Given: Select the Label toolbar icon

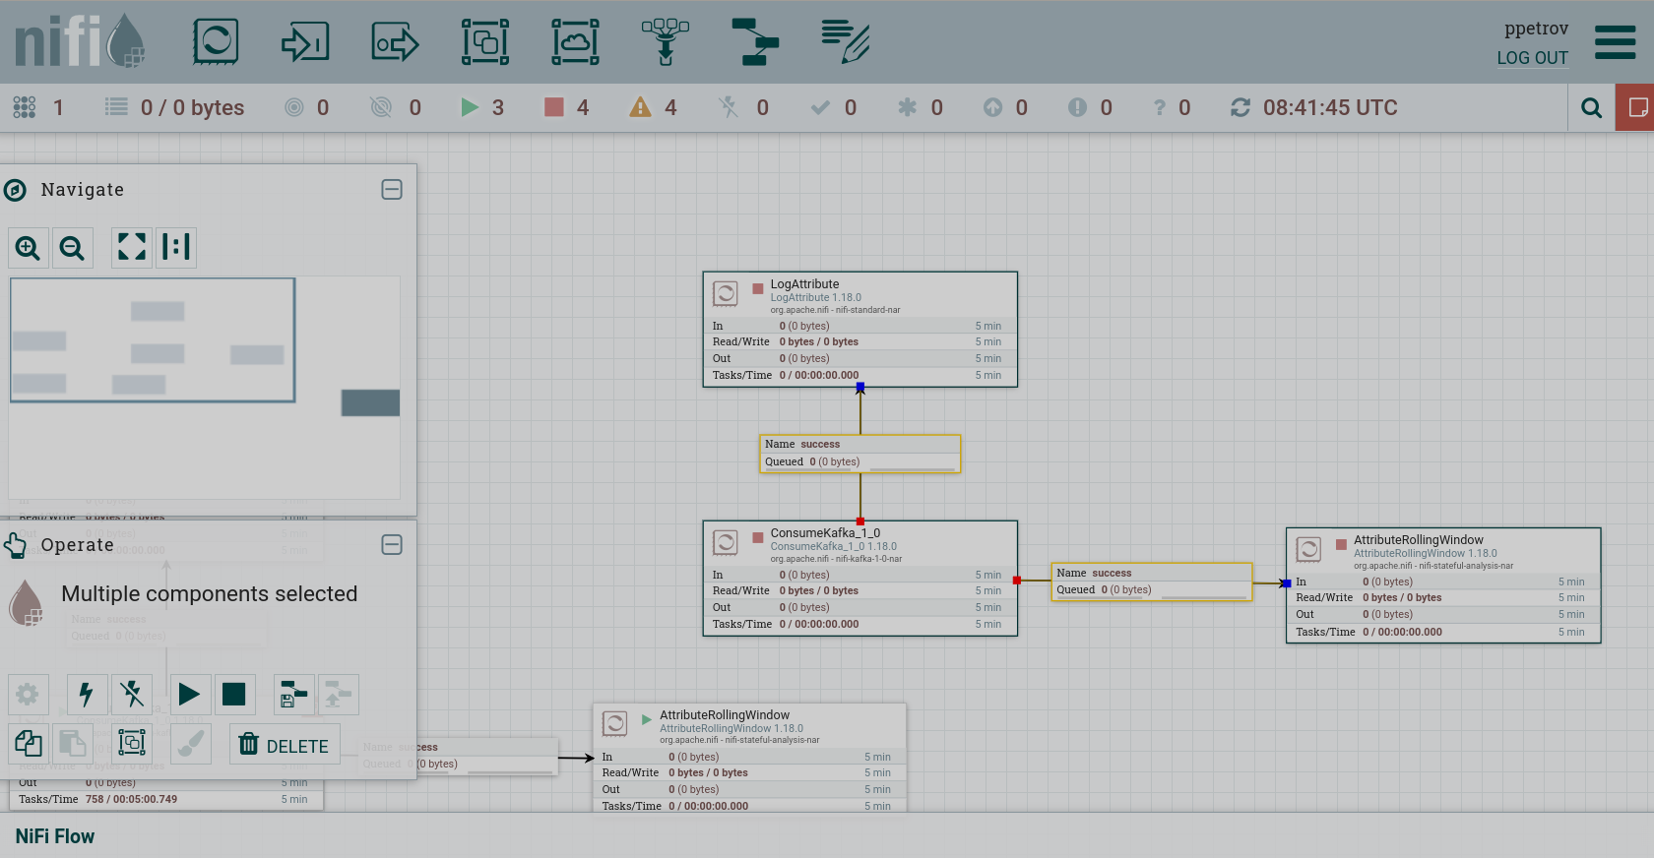Looking at the screenshot, I should [846, 42].
